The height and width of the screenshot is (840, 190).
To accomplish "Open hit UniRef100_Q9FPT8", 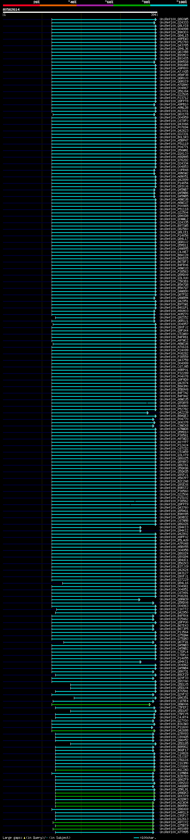I will point(174,101).
